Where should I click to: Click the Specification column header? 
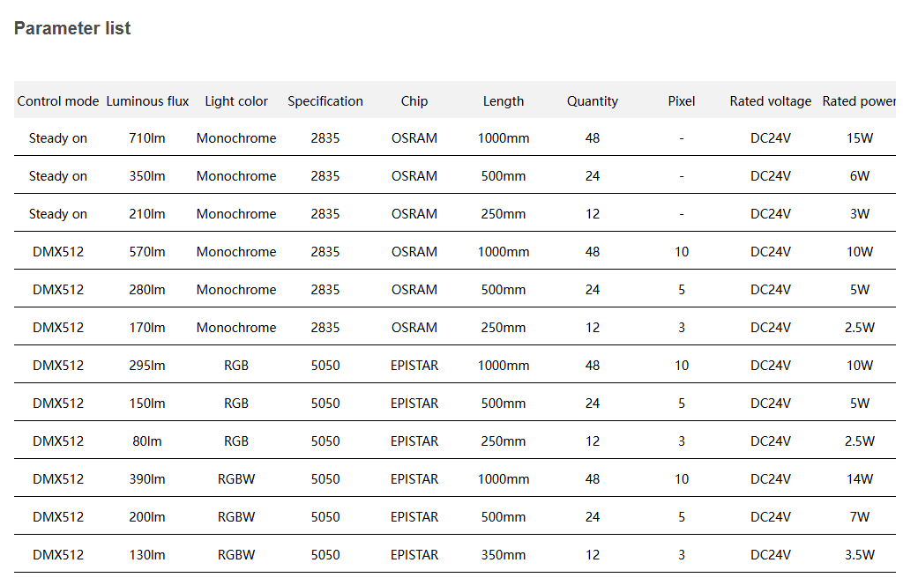tap(325, 101)
